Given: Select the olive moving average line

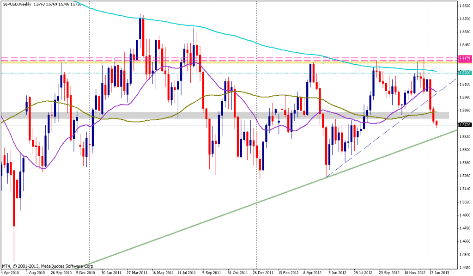Looking at the screenshot, I should 139,121.
